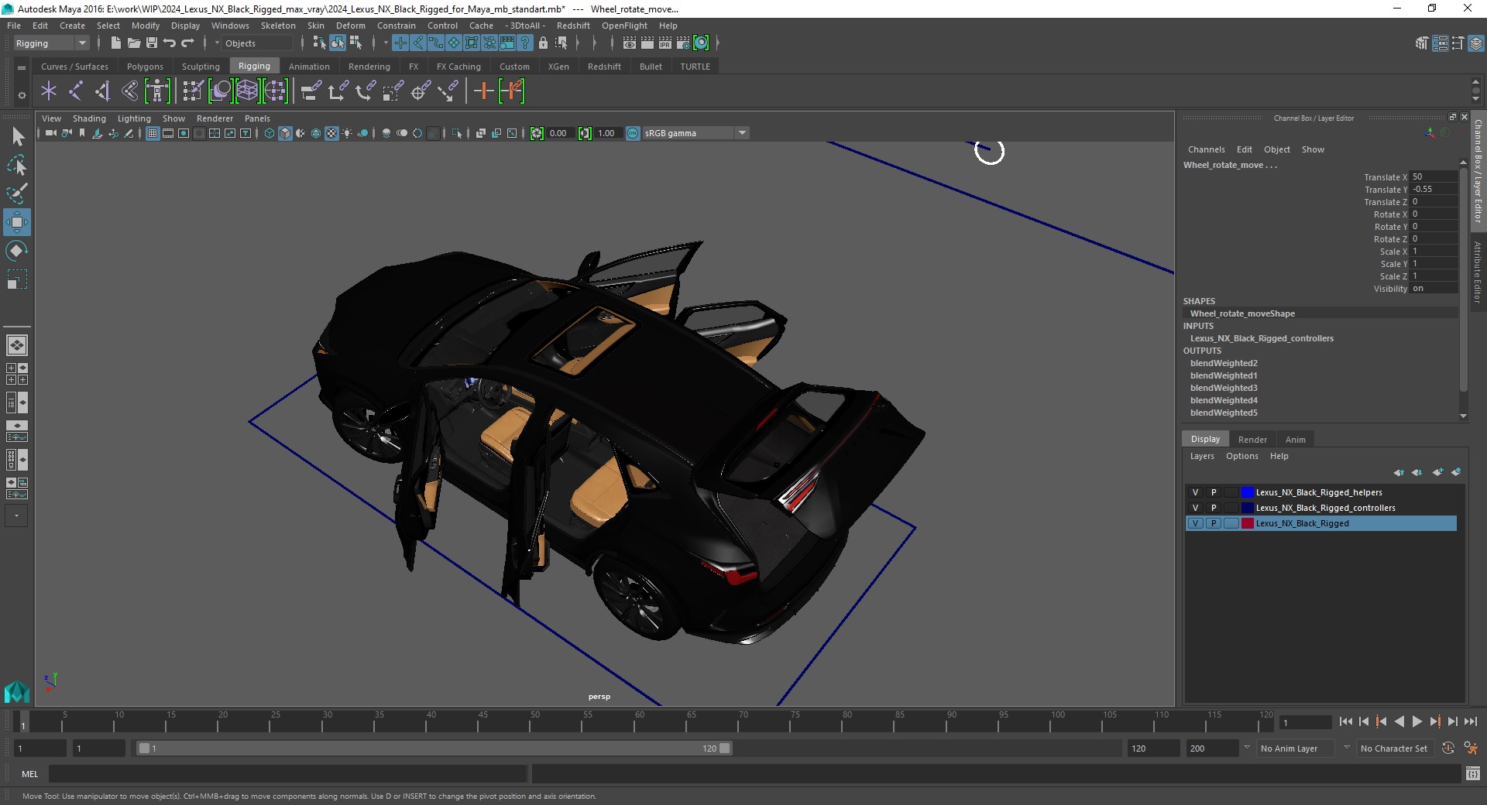The image size is (1487, 805).
Task: Click the Wheel_rotate_moveShape node
Action: (x=1242, y=313)
